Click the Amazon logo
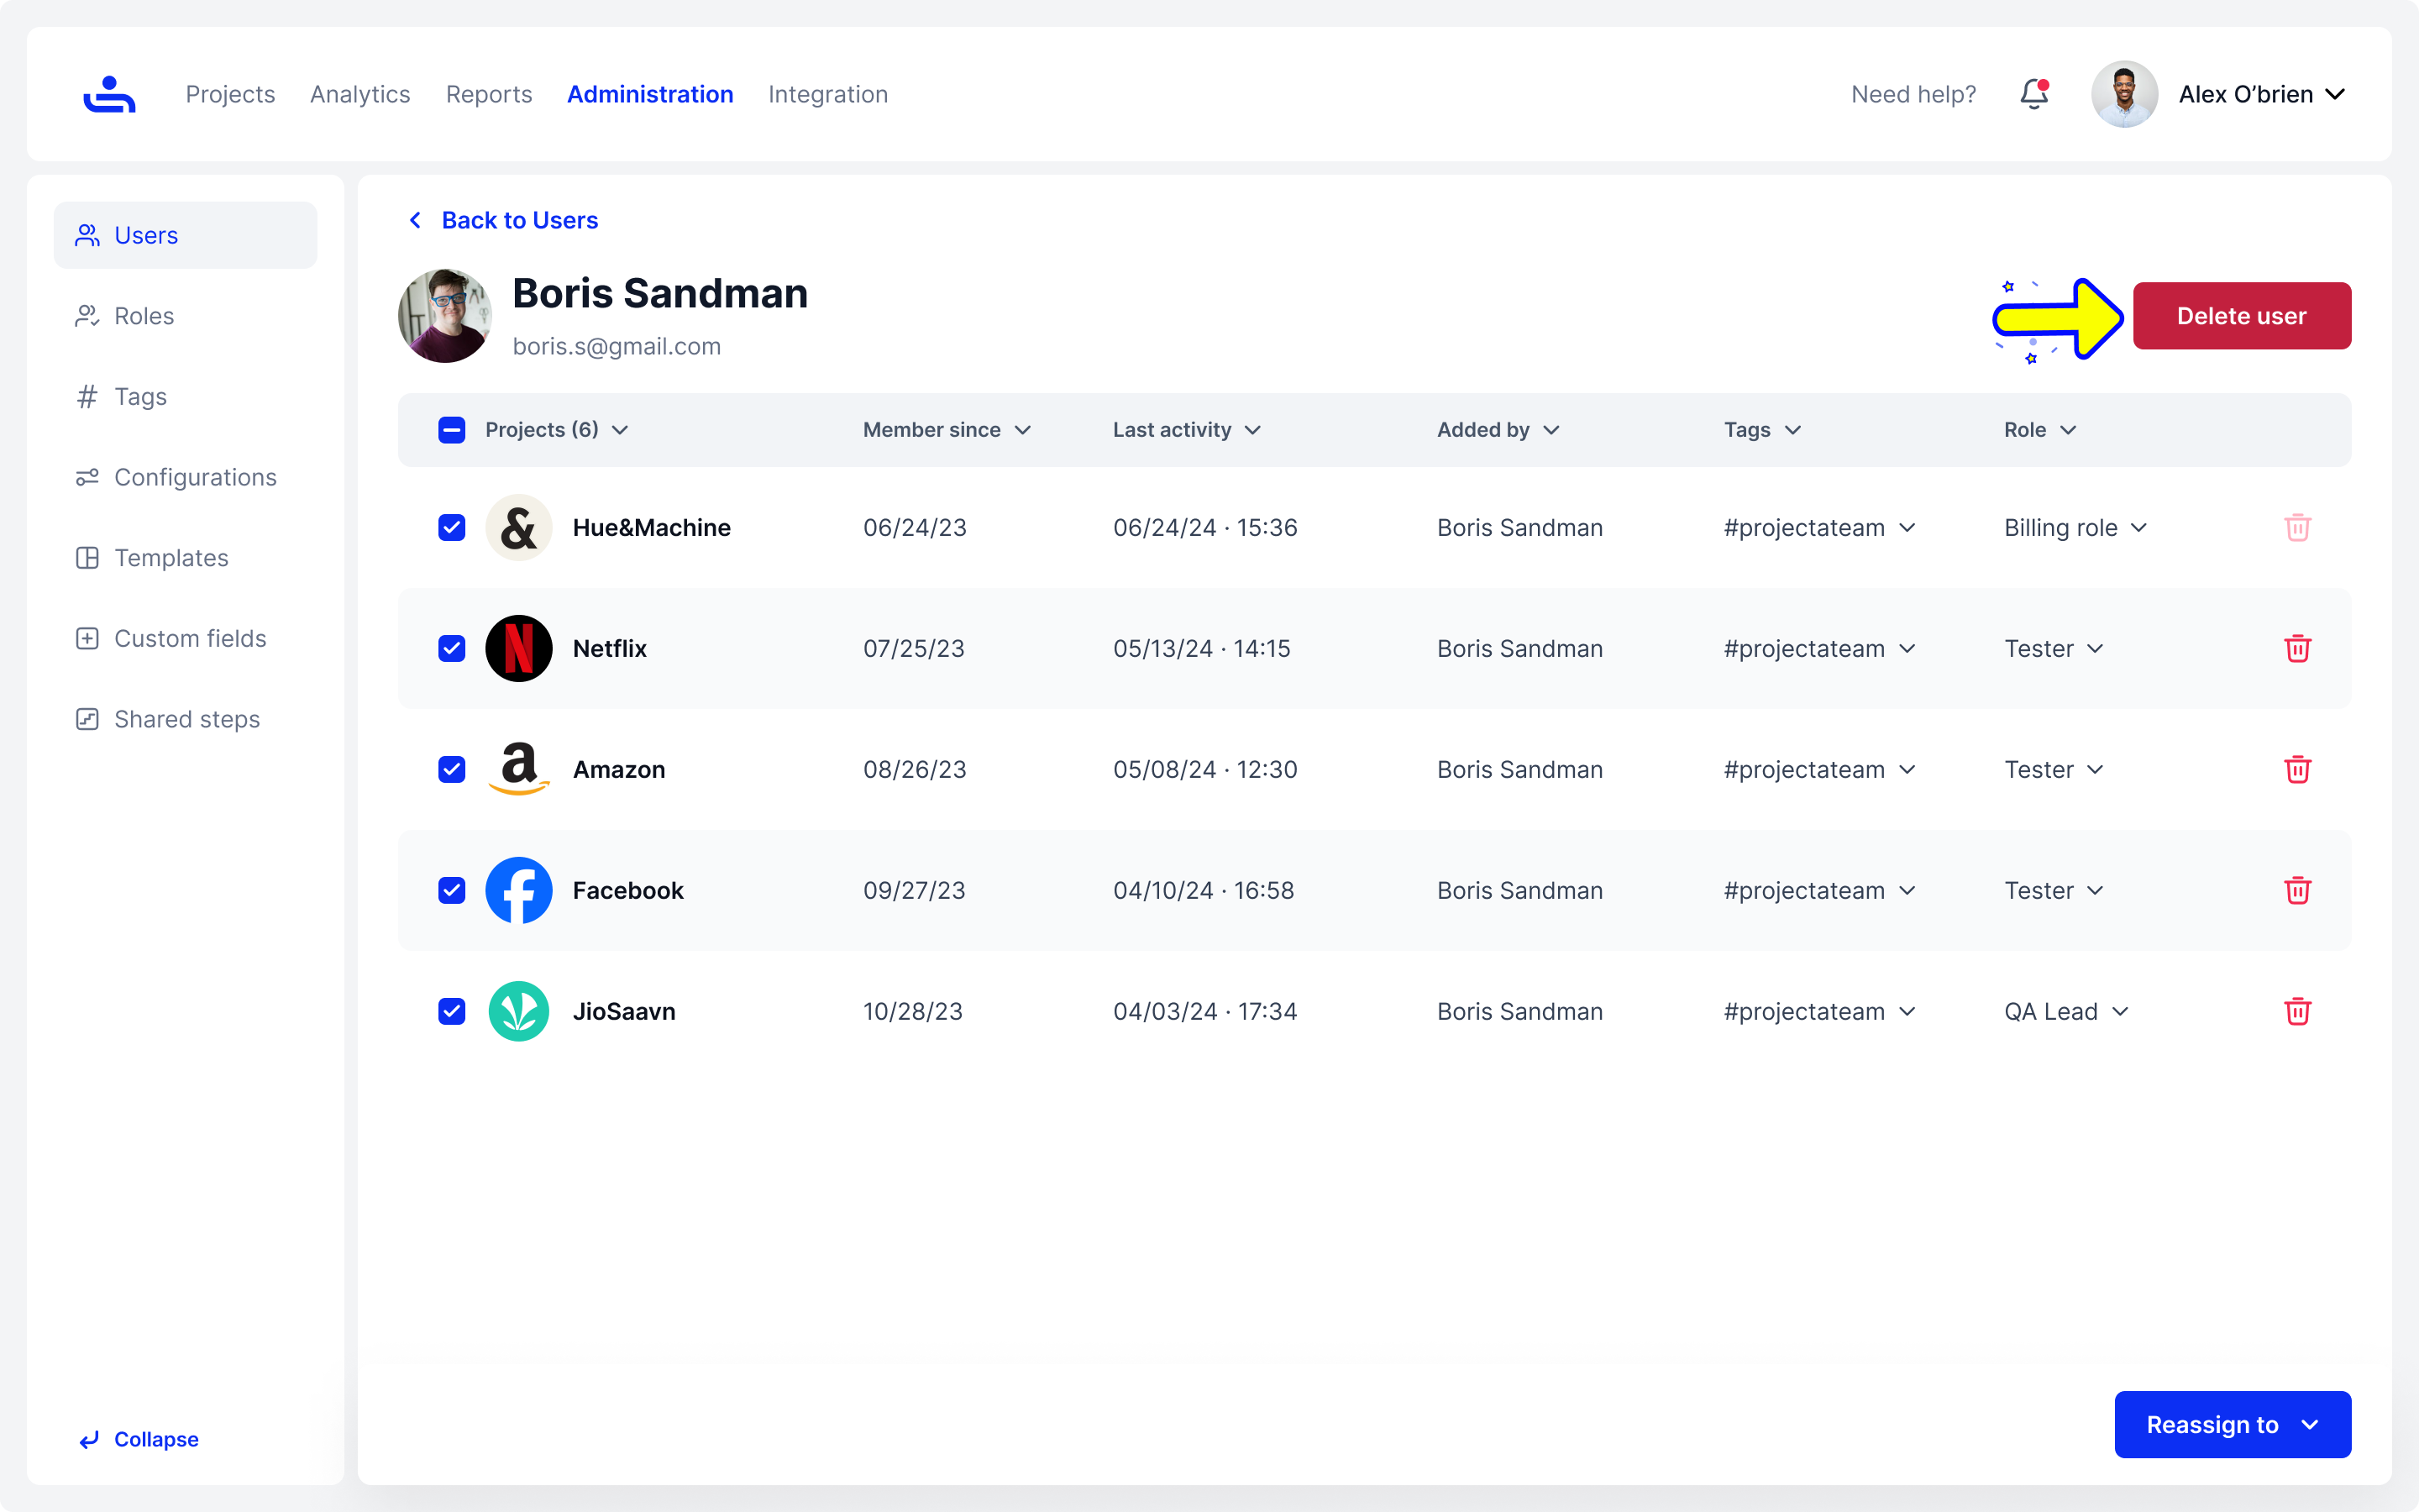The image size is (2419, 1512). pos(519,769)
